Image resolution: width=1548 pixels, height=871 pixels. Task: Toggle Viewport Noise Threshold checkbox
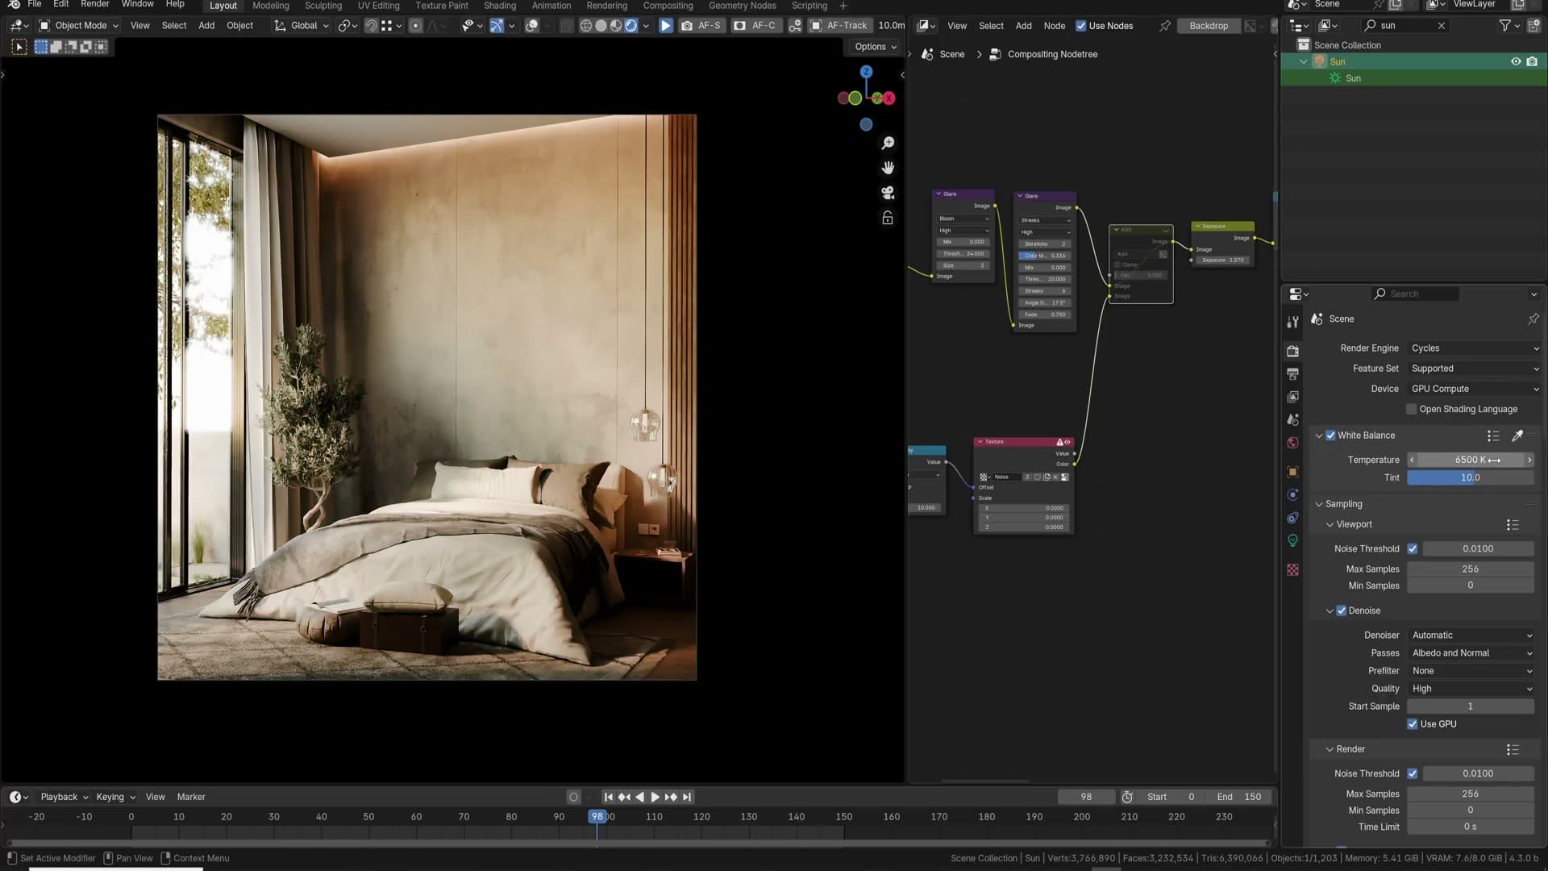(1413, 548)
